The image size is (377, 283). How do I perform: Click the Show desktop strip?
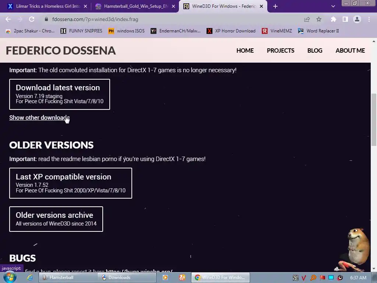pyautogui.click(x=374, y=277)
